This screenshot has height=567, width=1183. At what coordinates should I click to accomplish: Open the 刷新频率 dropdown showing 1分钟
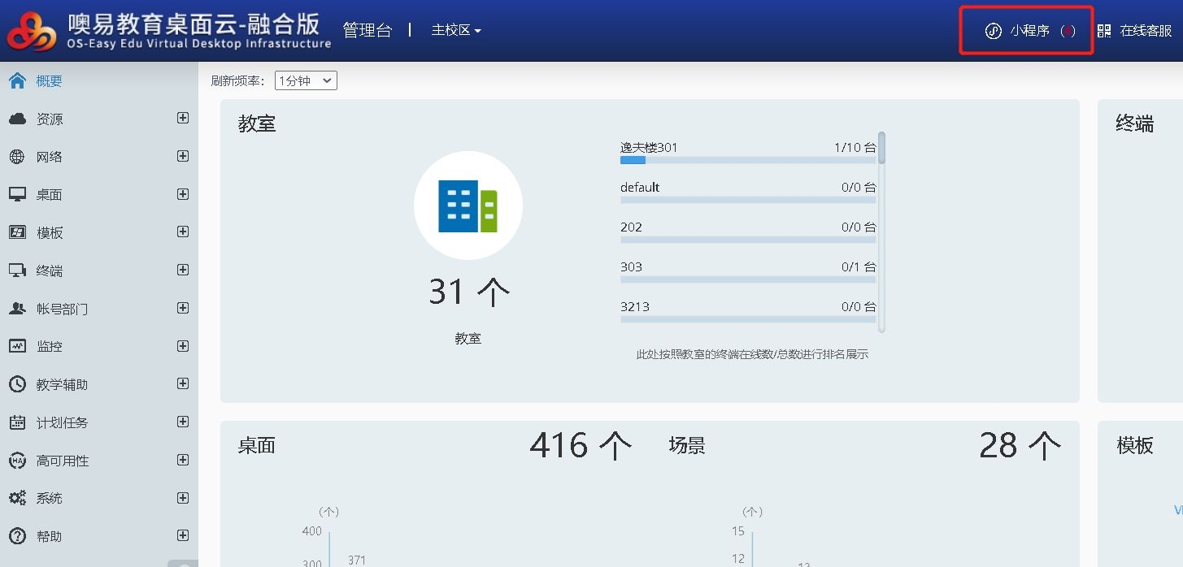click(306, 80)
